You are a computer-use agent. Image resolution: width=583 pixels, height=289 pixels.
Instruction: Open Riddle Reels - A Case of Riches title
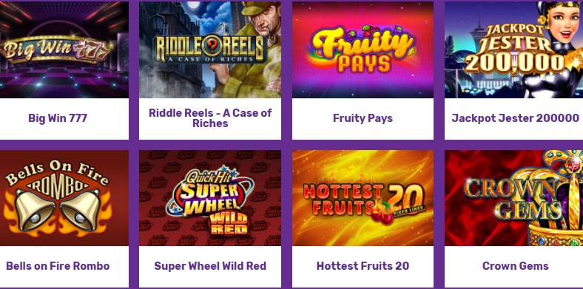click(210, 118)
